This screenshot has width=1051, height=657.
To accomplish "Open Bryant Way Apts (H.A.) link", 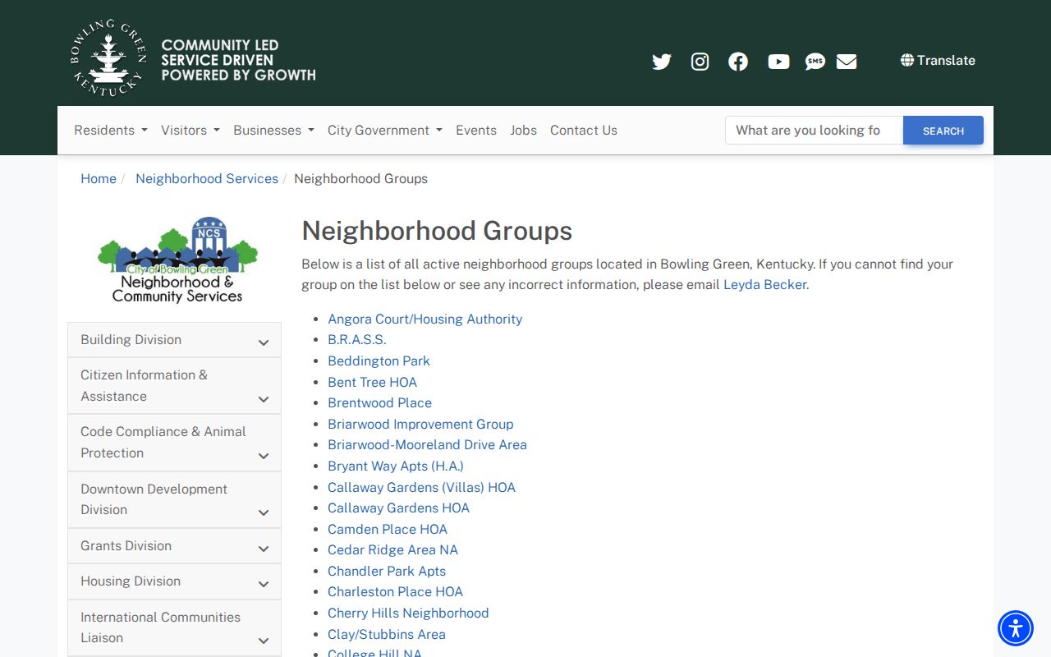I will [x=396, y=466].
